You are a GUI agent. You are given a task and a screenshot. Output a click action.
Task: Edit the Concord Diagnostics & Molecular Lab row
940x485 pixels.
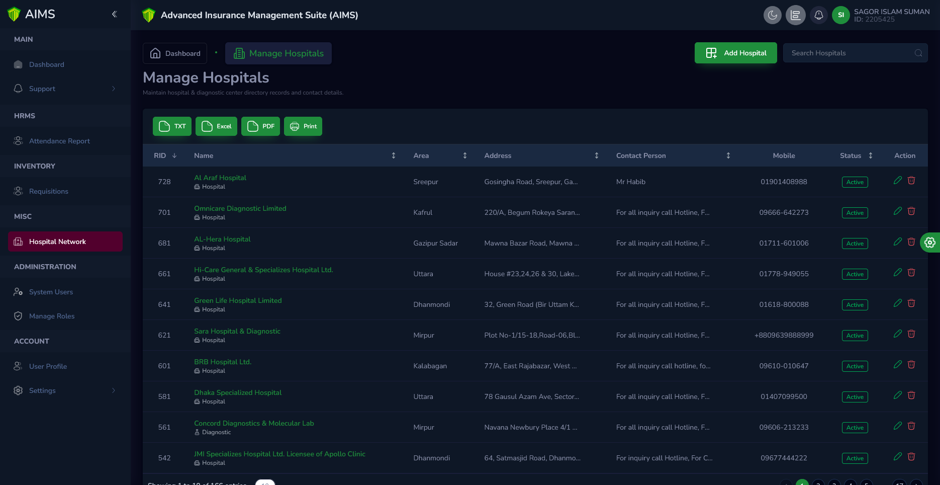(898, 426)
